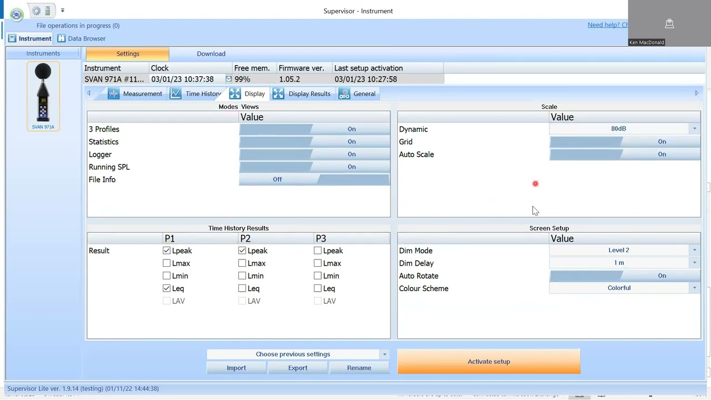Image resolution: width=711 pixels, height=400 pixels.
Task: Click the Import button
Action: click(236, 368)
